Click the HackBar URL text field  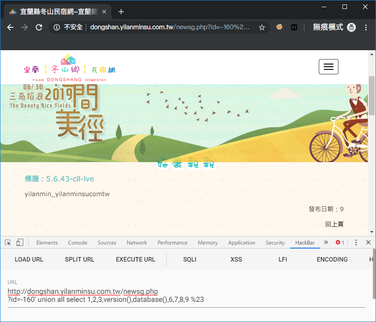(186, 296)
